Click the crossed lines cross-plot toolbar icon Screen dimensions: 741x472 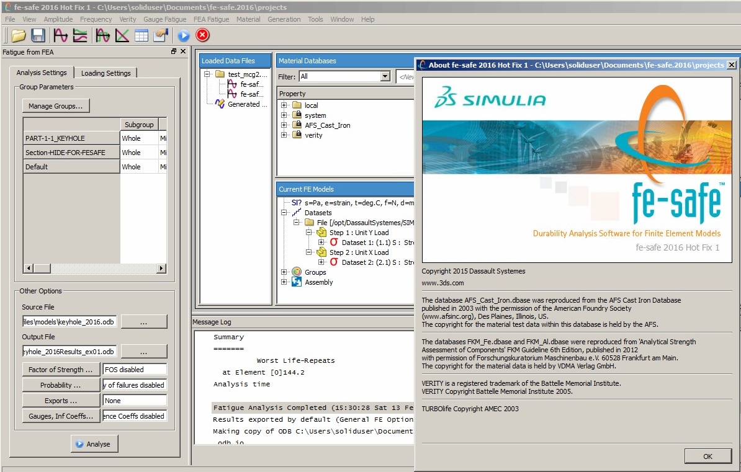pyautogui.click(x=122, y=35)
